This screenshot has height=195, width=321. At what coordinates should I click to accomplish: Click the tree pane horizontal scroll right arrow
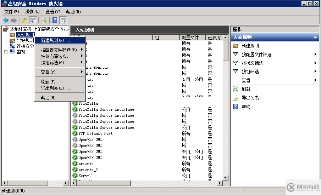pos(66,183)
